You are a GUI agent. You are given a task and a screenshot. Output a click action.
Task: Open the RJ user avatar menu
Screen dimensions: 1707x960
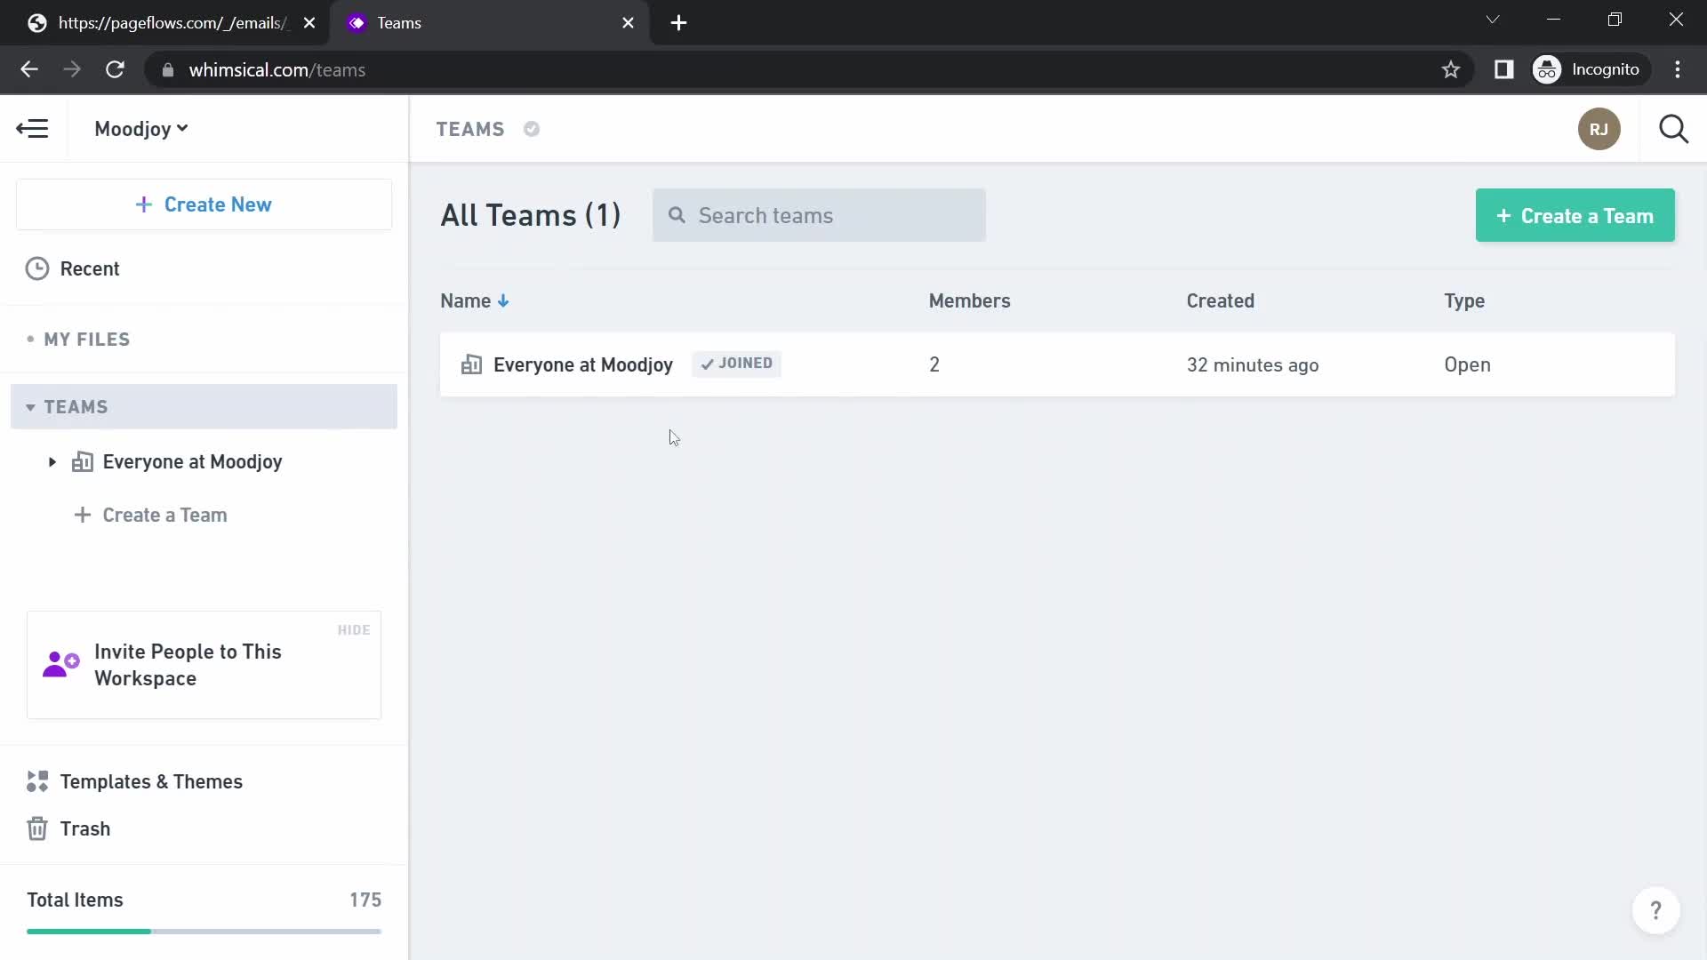[1599, 130]
